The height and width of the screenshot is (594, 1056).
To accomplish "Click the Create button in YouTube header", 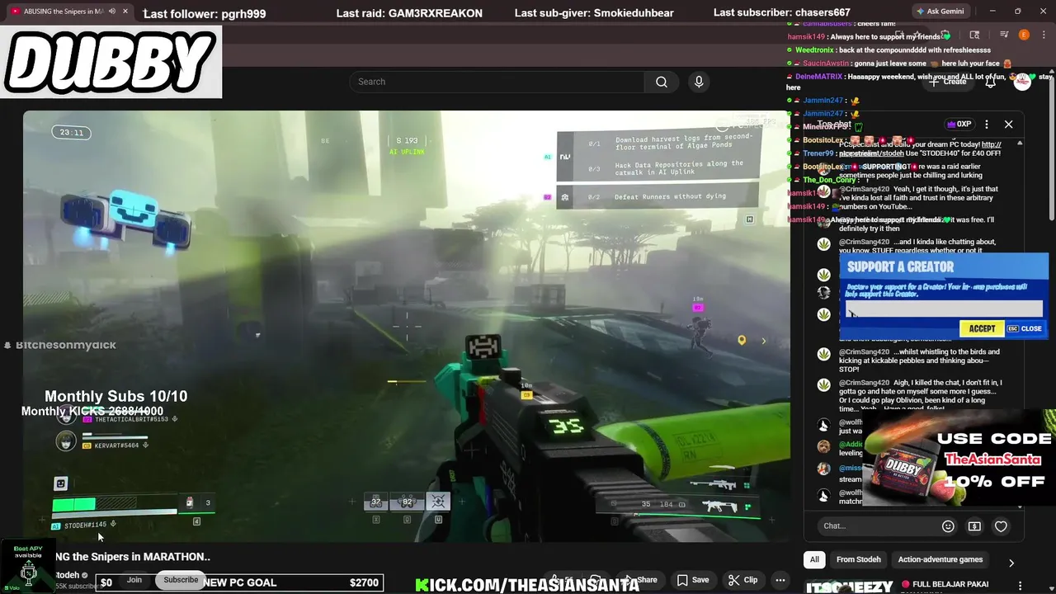I will 947,82.
